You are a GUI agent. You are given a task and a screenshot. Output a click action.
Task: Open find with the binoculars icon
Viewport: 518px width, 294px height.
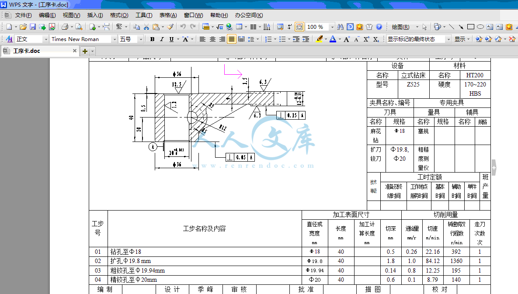click(x=340, y=27)
